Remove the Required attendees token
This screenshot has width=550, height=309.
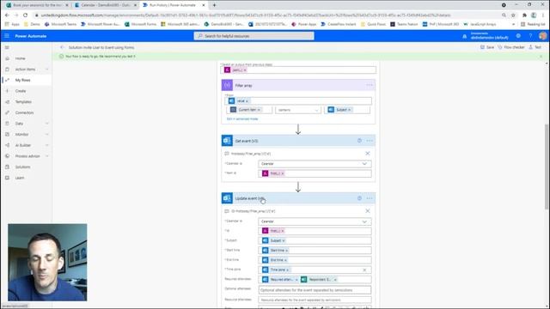pyautogui.click(x=296, y=280)
